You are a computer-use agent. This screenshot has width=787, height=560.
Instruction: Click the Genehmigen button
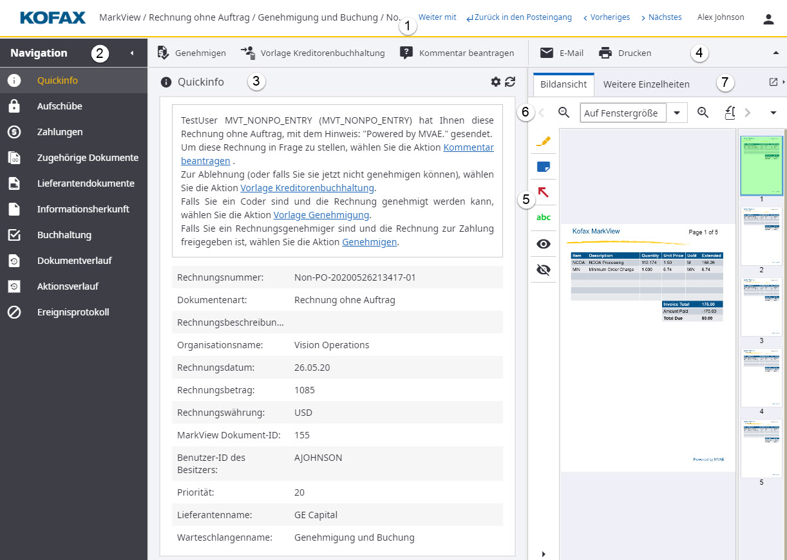(192, 53)
